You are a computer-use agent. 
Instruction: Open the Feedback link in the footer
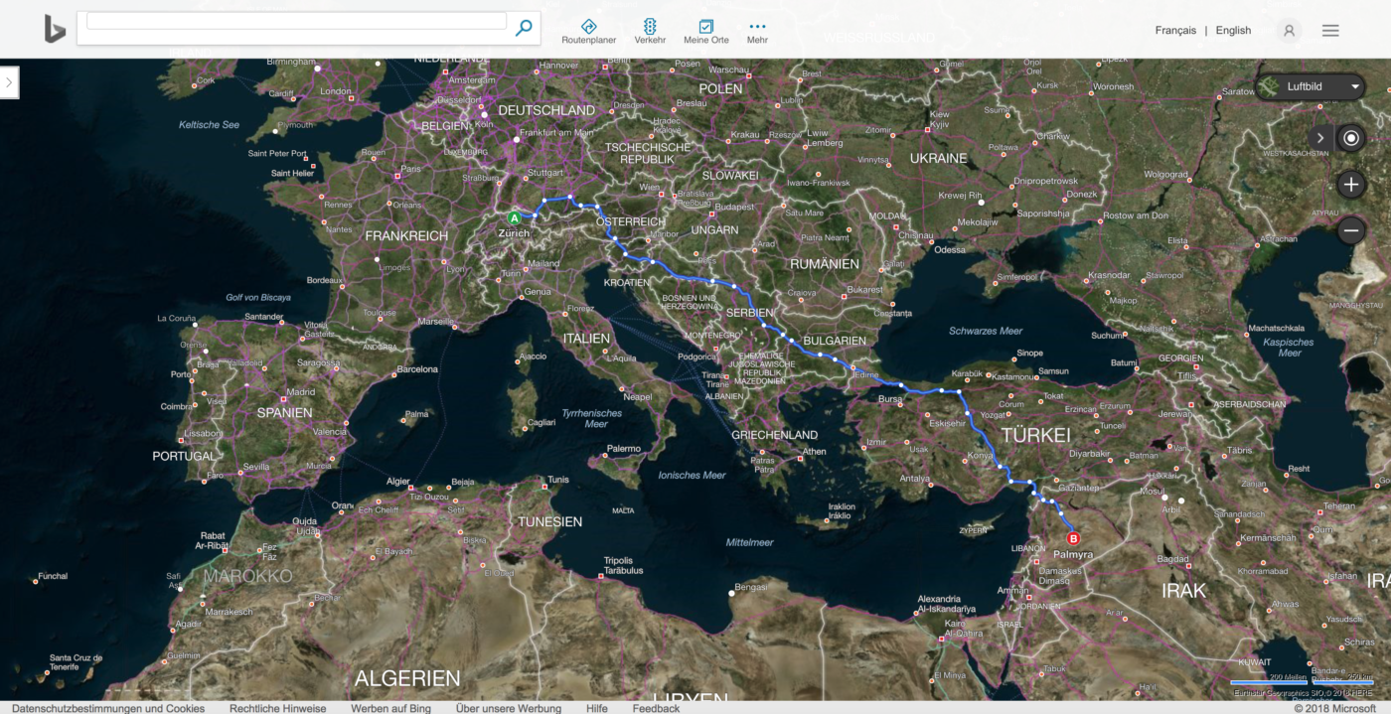656,708
